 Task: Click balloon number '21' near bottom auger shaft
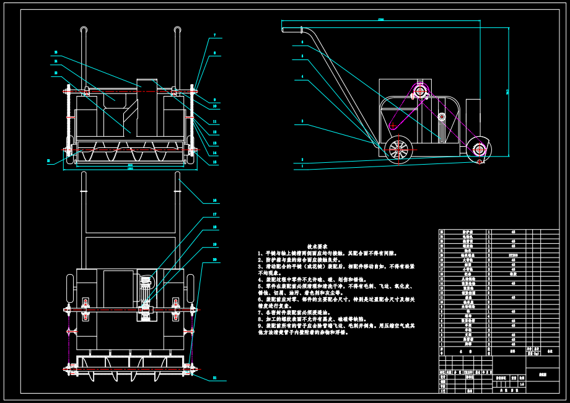(214, 378)
